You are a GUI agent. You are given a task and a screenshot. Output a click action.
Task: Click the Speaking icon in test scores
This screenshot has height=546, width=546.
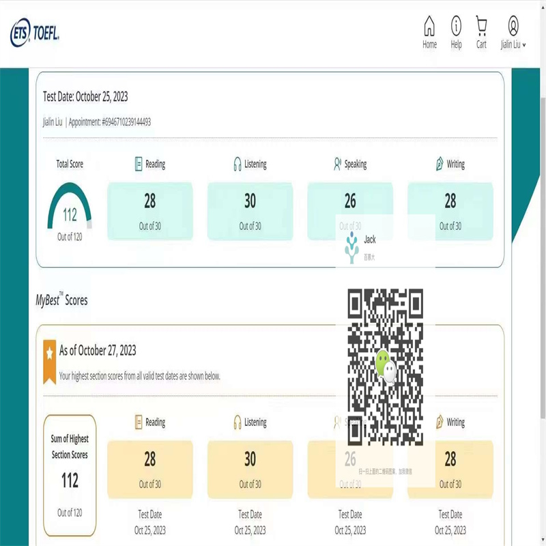337,164
